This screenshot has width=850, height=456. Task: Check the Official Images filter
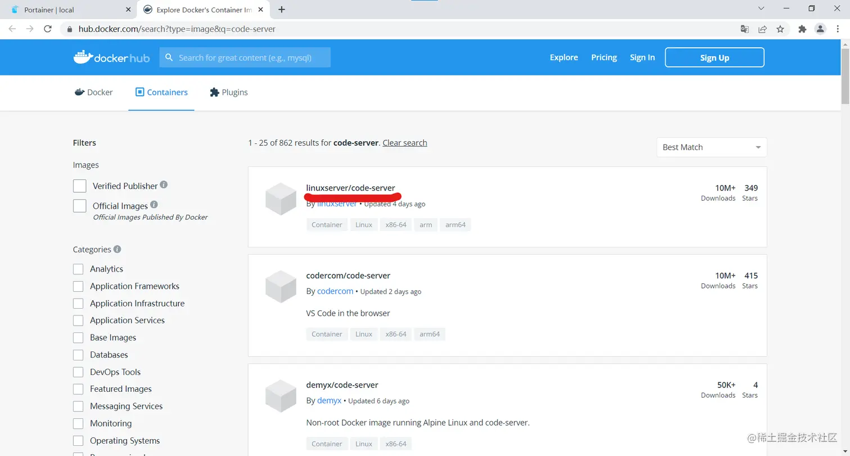(x=80, y=206)
